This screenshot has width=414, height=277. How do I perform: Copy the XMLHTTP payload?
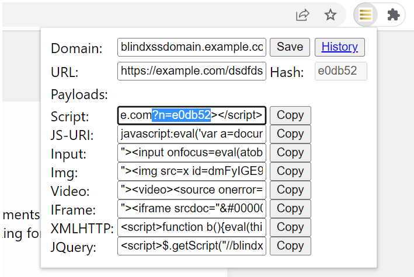pyautogui.click(x=290, y=227)
